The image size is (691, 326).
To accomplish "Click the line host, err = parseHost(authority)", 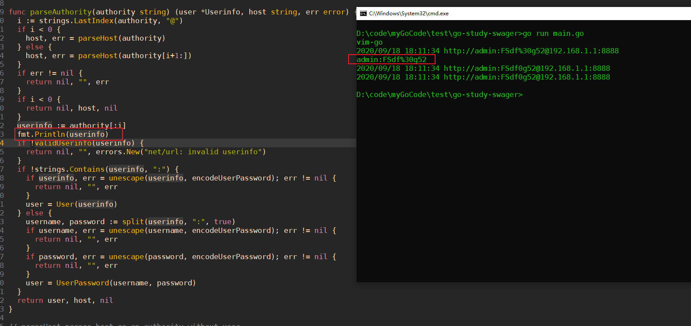I will pos(96,38).
